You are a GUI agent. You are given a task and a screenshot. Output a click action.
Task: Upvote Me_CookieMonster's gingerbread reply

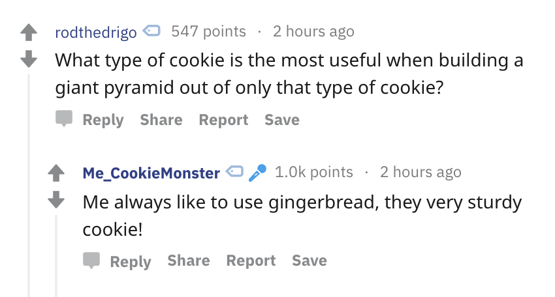[56, 173]
